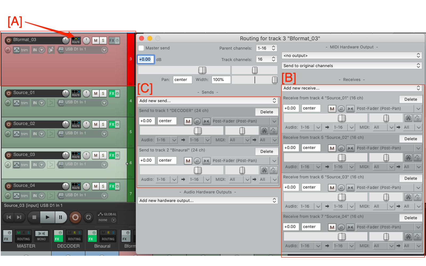
Task: Click the Width field showing 100%
Action: [221, 80]
